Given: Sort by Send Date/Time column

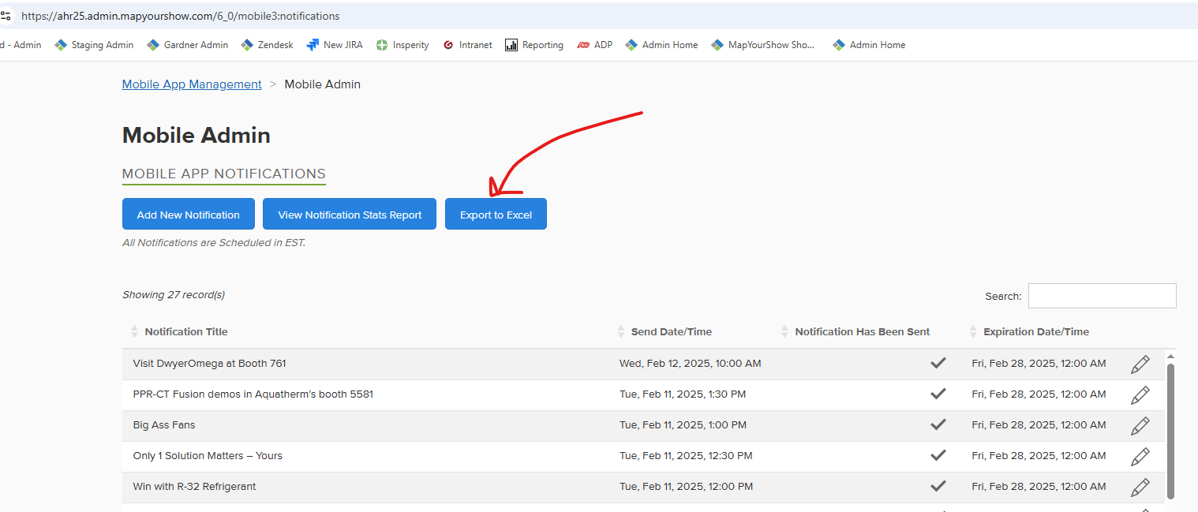Looking at the screenshot, I should point(671,332).
